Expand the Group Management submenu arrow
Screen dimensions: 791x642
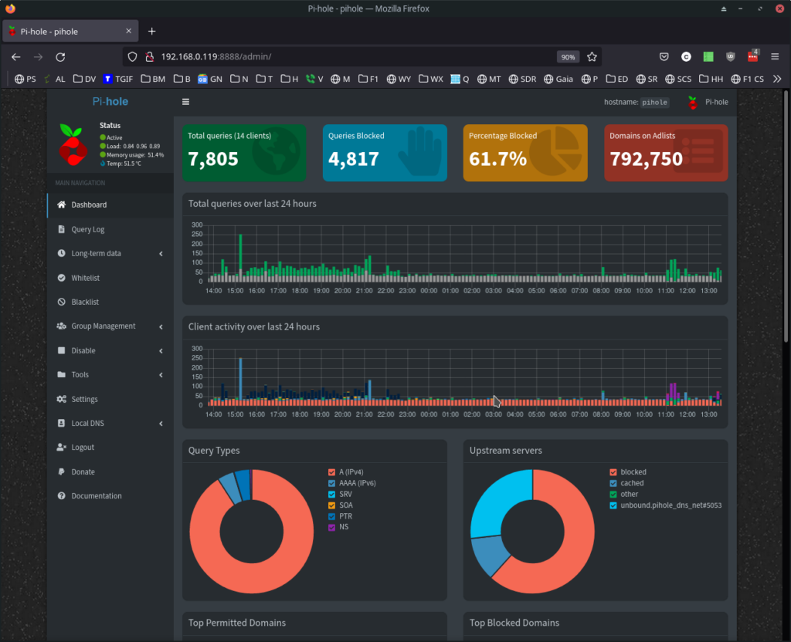coord(161,326)
